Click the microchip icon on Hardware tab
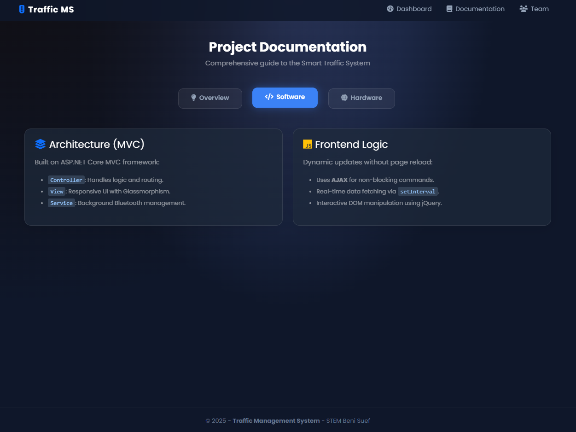This screenshot has width=576, height=432. pos(344,98)
